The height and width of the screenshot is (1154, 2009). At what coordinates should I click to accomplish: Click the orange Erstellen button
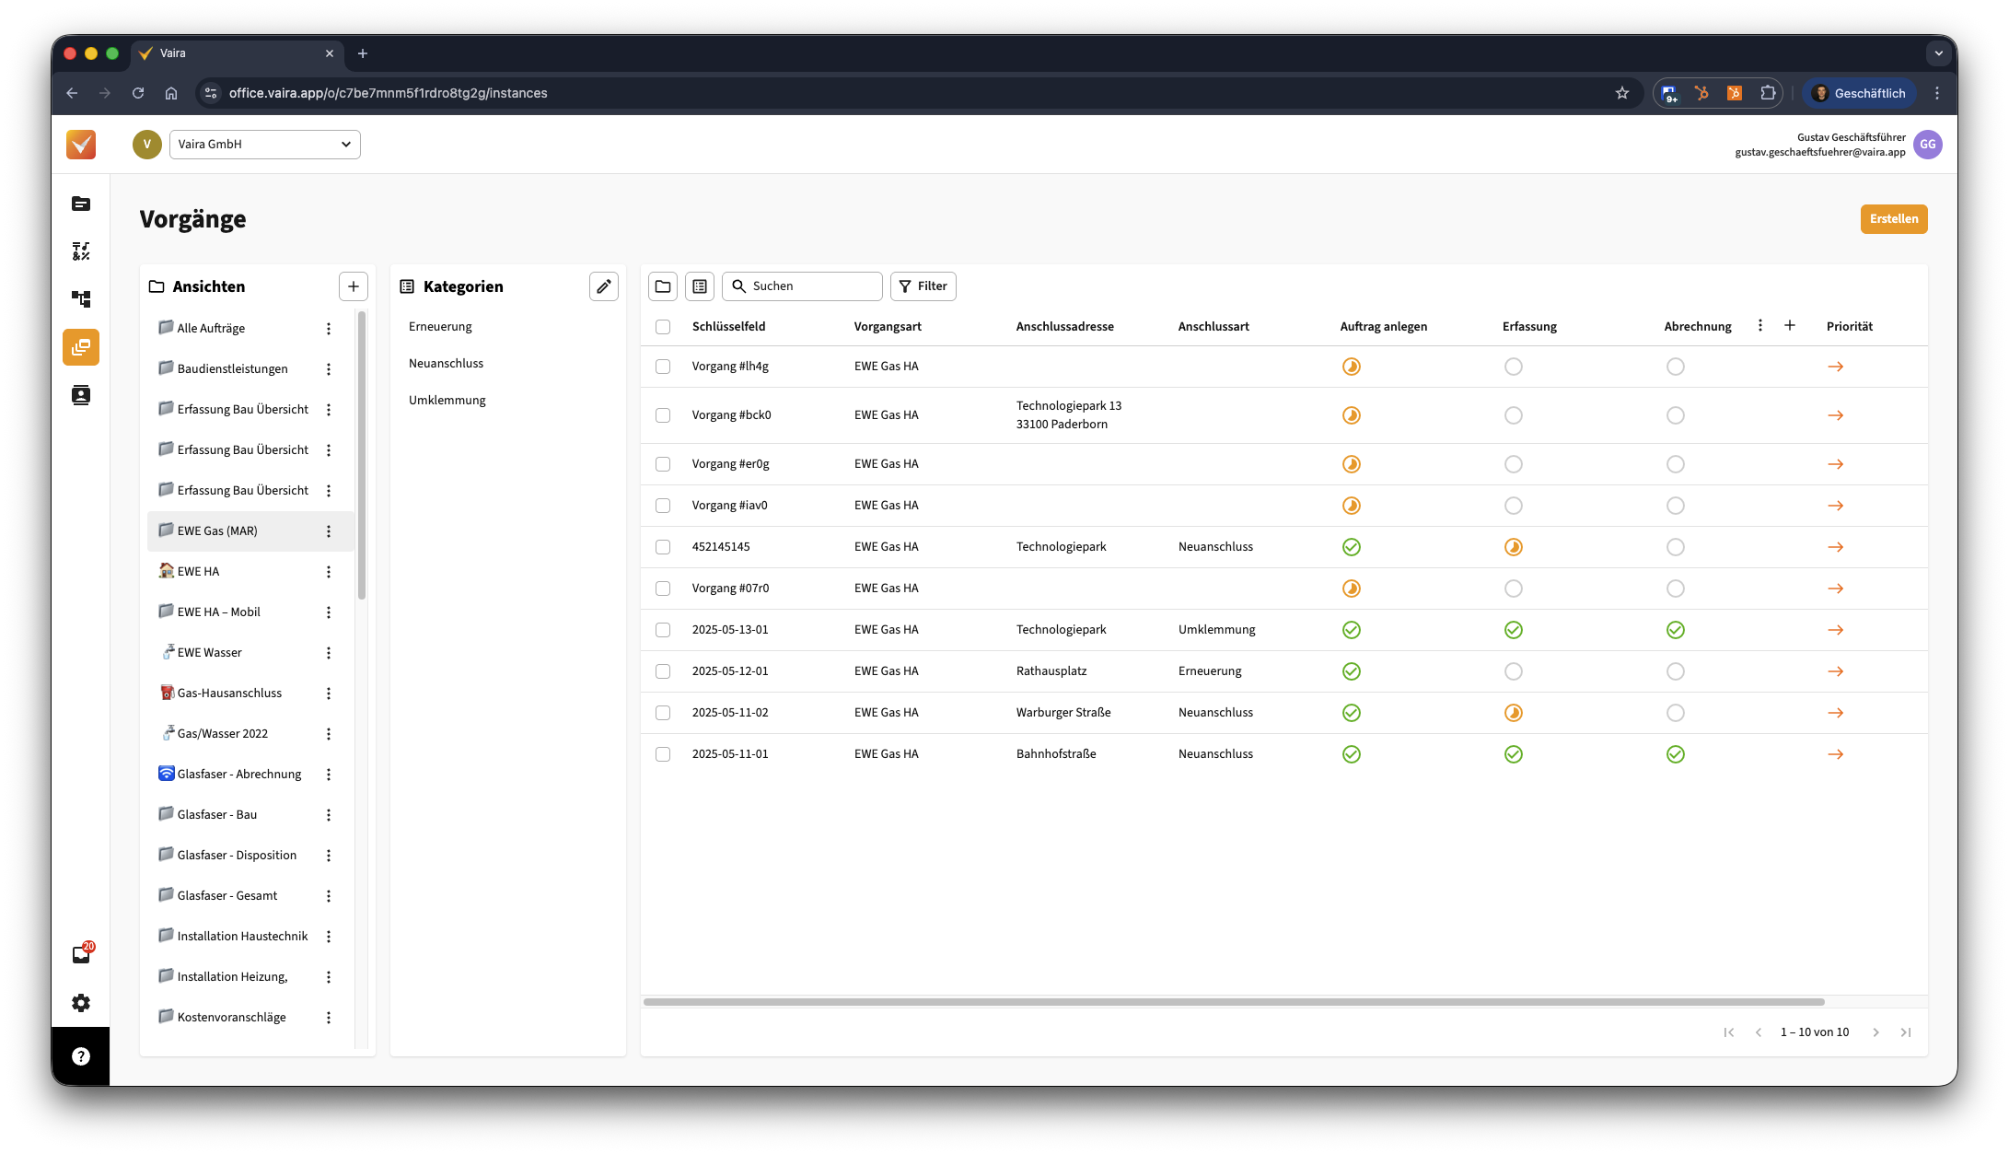click(1893, 219)
